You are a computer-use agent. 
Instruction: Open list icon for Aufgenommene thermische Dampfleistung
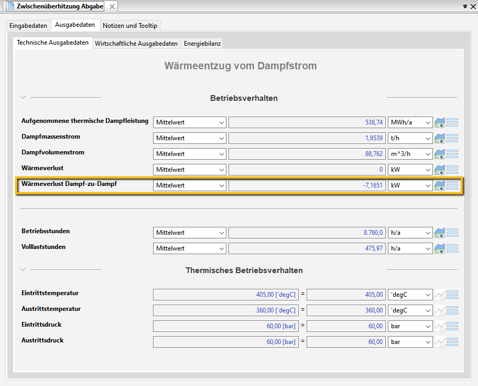point(452,122)
